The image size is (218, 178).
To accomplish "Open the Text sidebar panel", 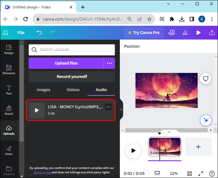I will click(x=9, y=90).
